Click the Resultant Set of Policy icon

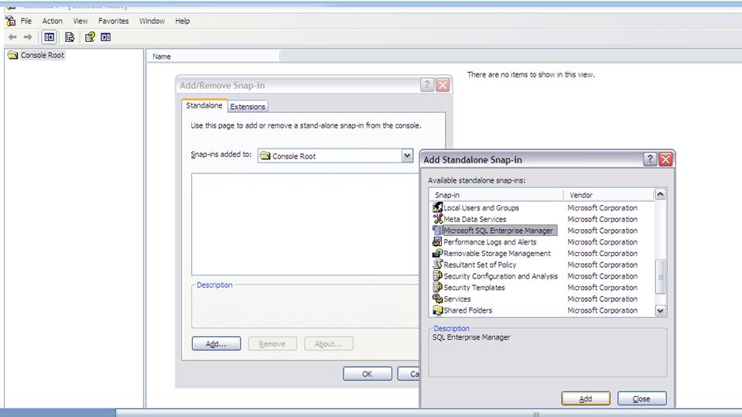(x=438, y=264)
